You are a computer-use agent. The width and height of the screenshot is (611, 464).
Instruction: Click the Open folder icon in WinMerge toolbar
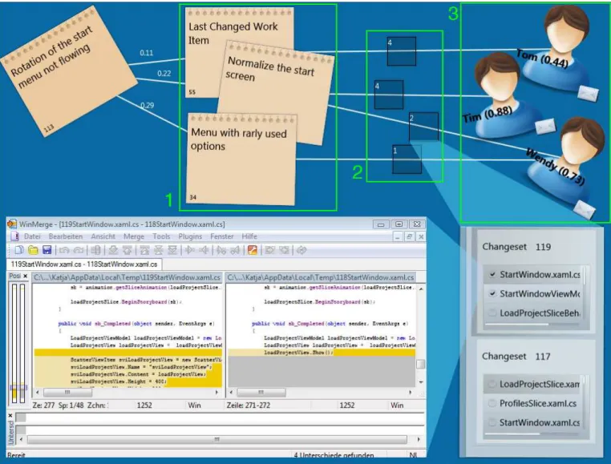click(33, 250)
